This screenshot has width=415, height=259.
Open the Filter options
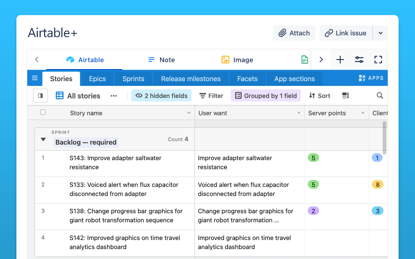pos(211,96)
